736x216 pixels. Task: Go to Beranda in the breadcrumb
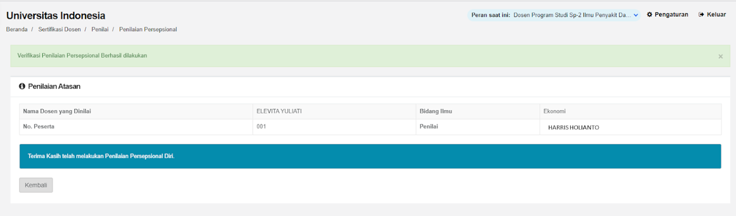click(17, 29)
